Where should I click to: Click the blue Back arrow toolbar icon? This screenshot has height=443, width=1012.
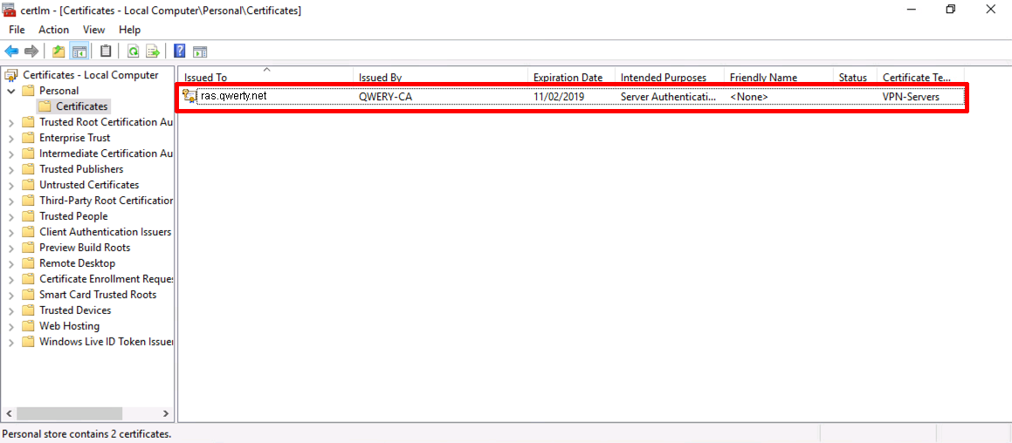[x=11, y=51]
